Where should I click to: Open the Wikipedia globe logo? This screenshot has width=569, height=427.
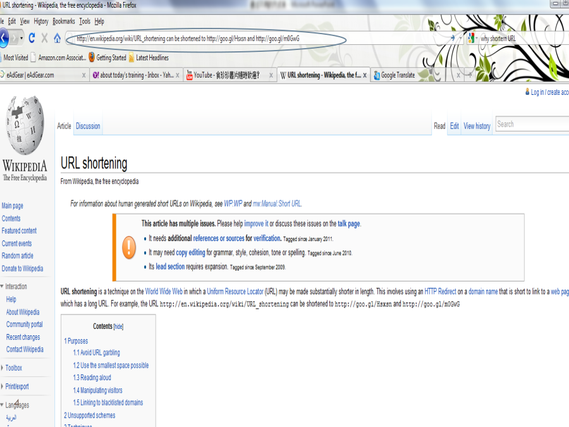[25, 125]
